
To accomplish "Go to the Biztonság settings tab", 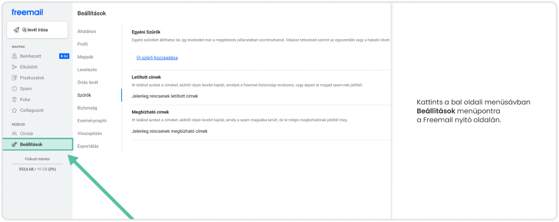I will [x=88, y=108].
